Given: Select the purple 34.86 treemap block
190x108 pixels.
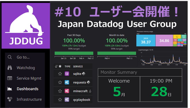Looking at the screenshot, I should pyautogui.click(x=164, y=41).
